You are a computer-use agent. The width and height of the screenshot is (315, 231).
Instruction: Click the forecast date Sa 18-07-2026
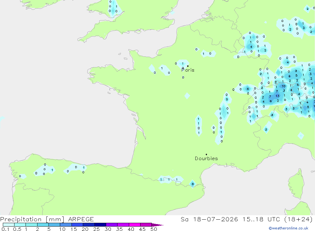pos(209,219)
